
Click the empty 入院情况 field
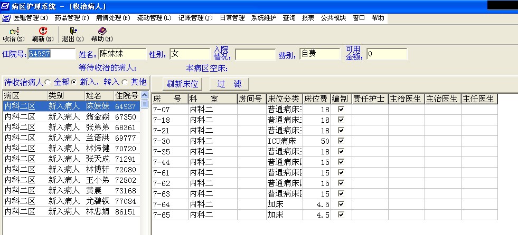256,54
